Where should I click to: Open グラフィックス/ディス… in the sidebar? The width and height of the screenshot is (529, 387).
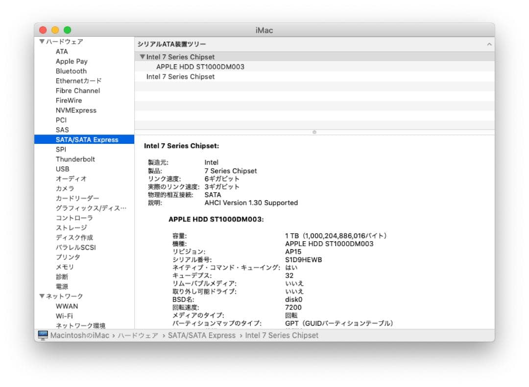(91, 208)
